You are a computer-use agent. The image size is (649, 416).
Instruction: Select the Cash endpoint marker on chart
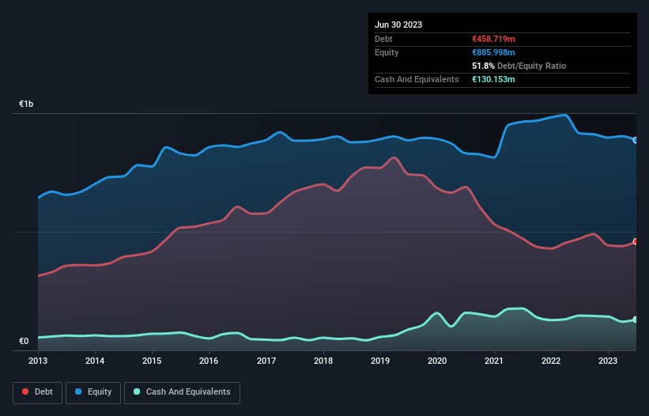tap(636, 320)
